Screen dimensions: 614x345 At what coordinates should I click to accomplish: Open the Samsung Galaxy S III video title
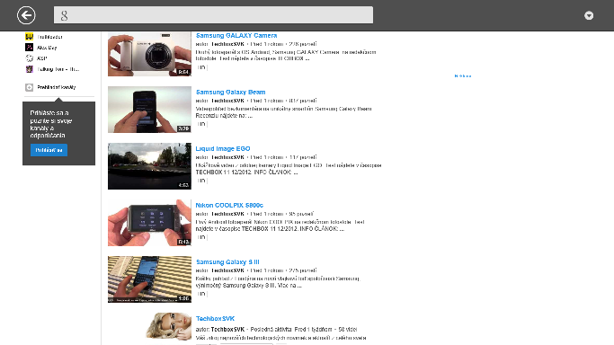tap(227, 262)
